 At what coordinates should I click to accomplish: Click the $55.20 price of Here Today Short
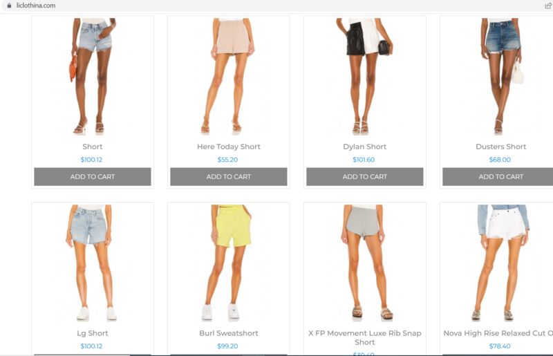click(x=227, y=160)
